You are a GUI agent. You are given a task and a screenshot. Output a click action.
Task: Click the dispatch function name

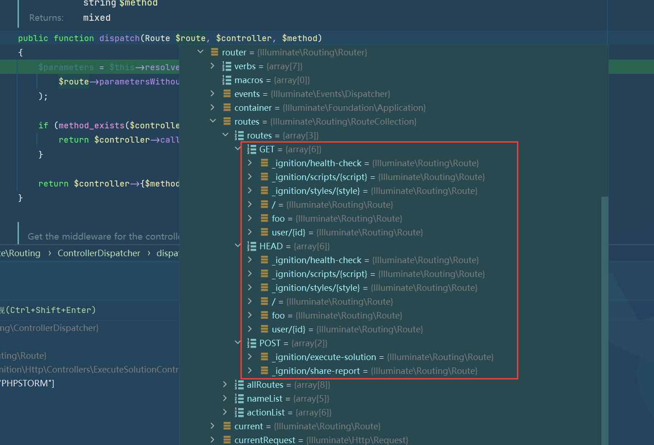(x=120, y=38)
